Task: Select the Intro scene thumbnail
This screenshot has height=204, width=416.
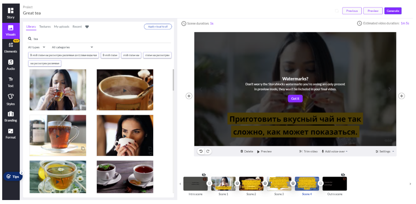Action: [195, 184]
